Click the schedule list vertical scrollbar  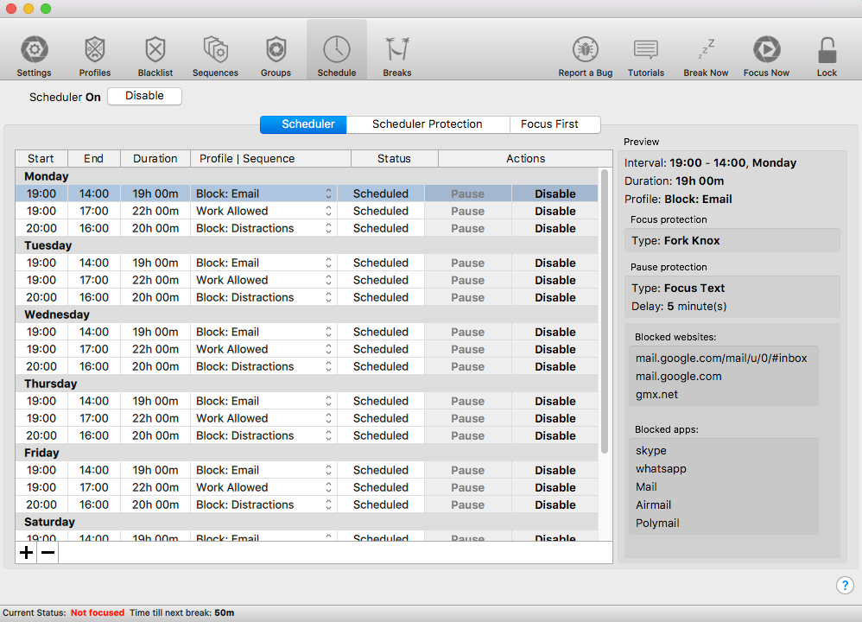(x=605, y=311)
